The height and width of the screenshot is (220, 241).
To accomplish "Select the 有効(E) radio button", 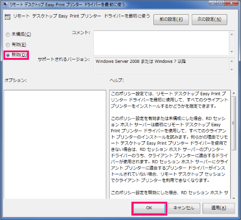I will [x=8, y=45].
